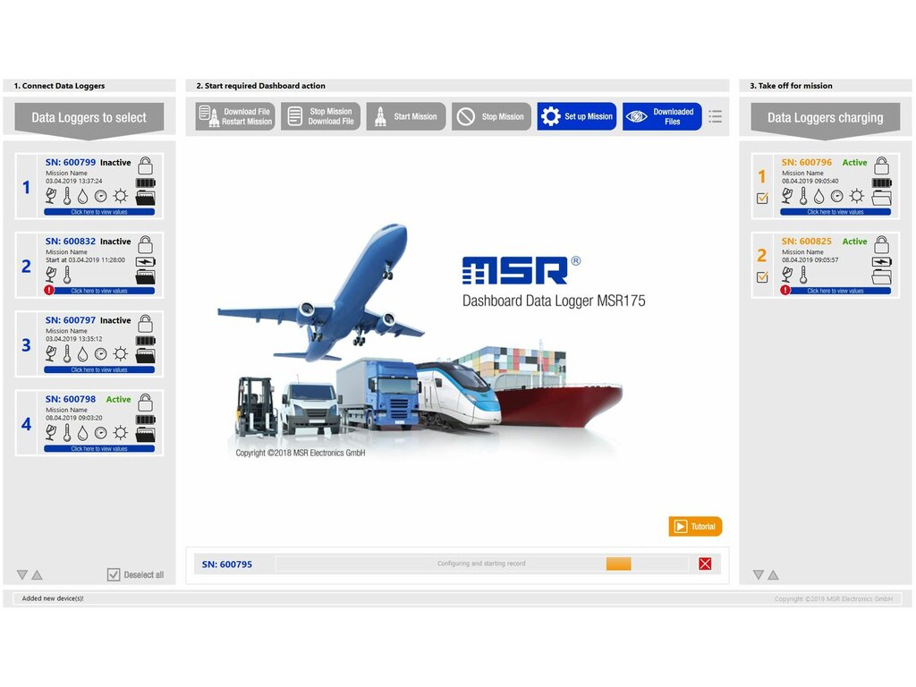
Task: Select logger number 2 SN: 600832
Action: 89,265
